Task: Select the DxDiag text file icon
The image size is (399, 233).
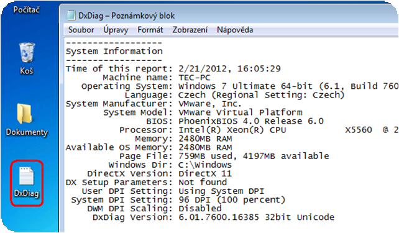Action: pyautogui.click(x=27, y=183)
